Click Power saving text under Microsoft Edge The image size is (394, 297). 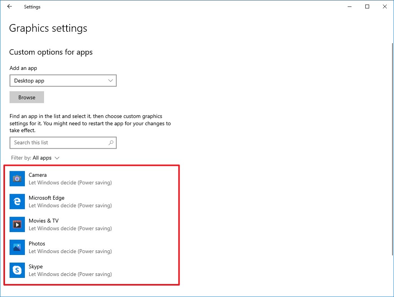tap(95, 205)
